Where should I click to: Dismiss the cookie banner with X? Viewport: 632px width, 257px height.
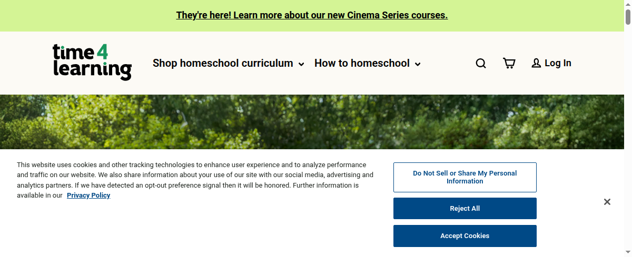click(607, 202)
